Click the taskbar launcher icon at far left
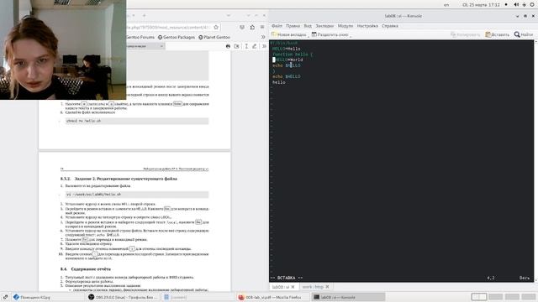 tap(5, 297)
